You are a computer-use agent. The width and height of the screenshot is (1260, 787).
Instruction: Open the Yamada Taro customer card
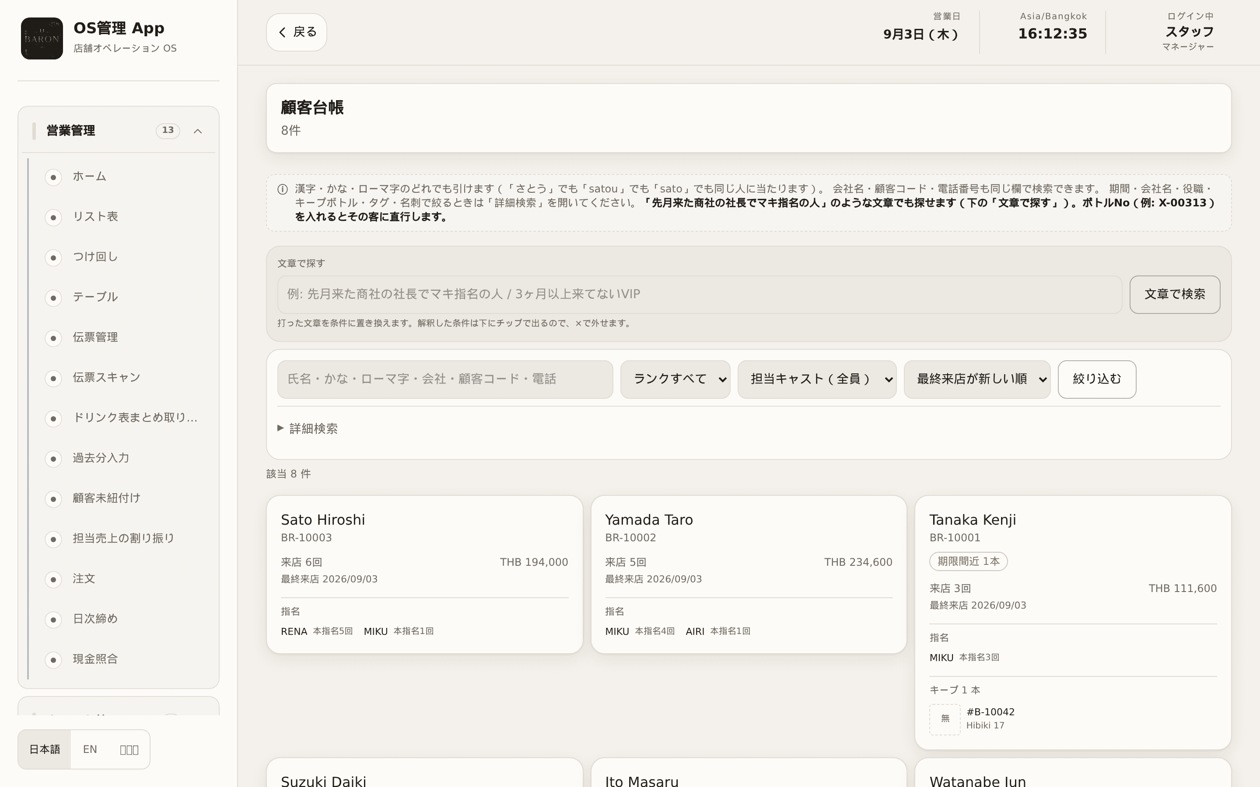tap(749, 574)
